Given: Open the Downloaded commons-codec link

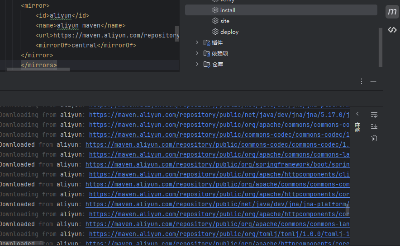Looking at the screenshot, I should pos(217,145).
